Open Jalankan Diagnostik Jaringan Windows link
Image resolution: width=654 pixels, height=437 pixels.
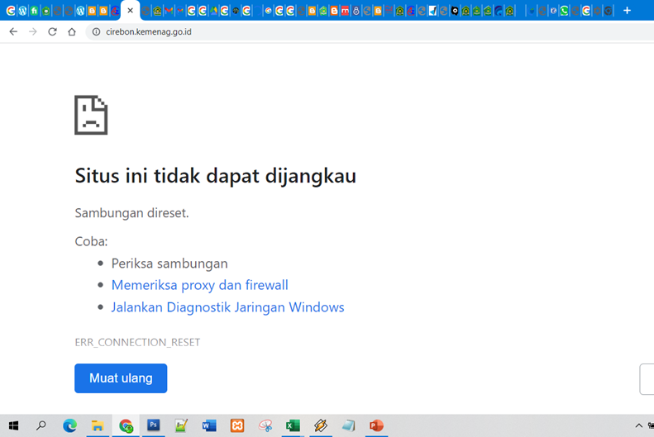pos(227,307)
